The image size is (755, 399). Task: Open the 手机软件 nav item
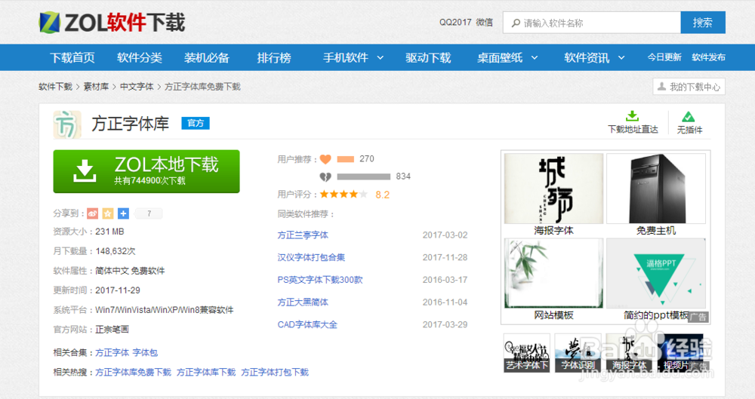coord(346,58)
